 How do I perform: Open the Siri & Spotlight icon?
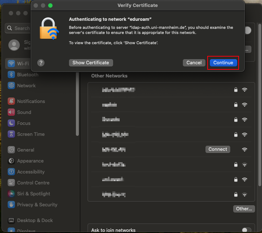[x=11, y=194]
